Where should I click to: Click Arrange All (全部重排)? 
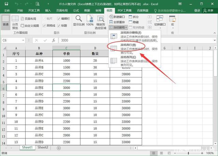click(x=117, y=22)
